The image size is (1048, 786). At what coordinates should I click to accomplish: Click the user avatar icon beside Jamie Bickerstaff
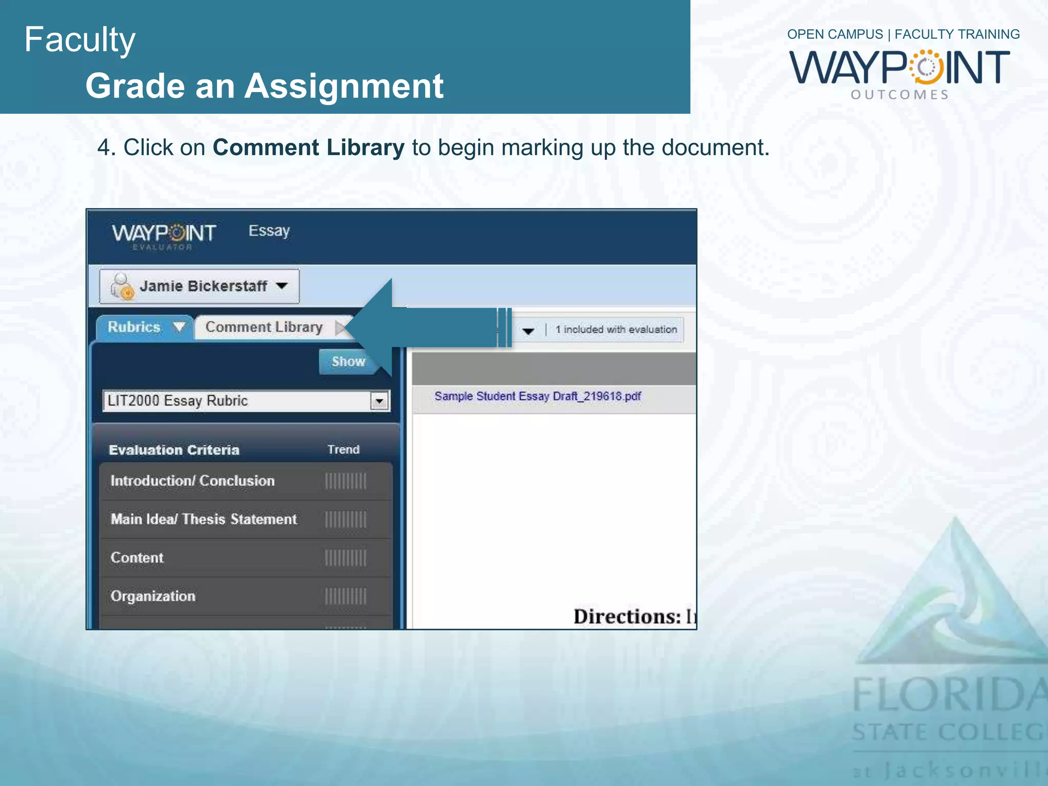122,286
